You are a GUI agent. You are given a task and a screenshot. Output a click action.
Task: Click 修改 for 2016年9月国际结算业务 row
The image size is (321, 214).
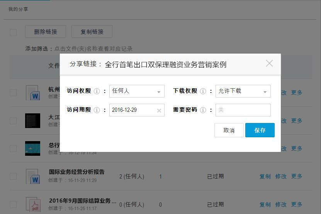281,204
